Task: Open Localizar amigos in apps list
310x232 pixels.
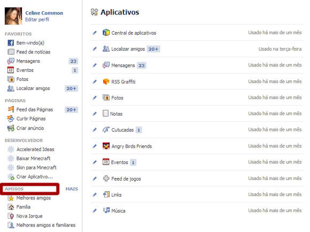Action: coord(128,49)
